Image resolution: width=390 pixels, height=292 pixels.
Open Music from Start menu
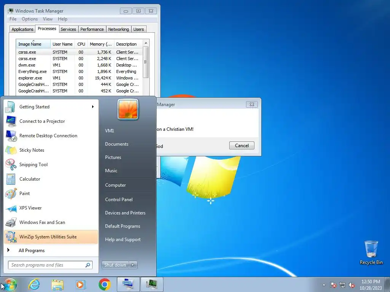click(111, 171)
